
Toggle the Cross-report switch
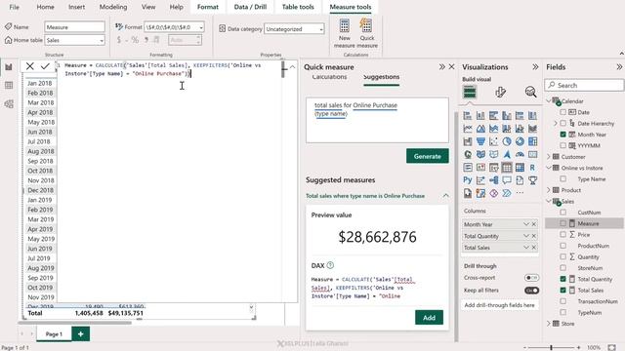pyautogui.click(x=531, y=277)
